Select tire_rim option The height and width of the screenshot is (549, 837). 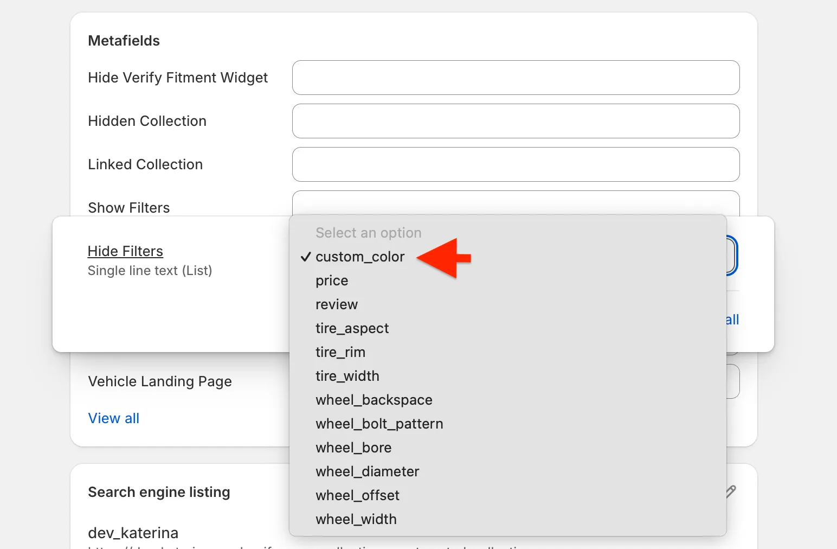point(340,352)
